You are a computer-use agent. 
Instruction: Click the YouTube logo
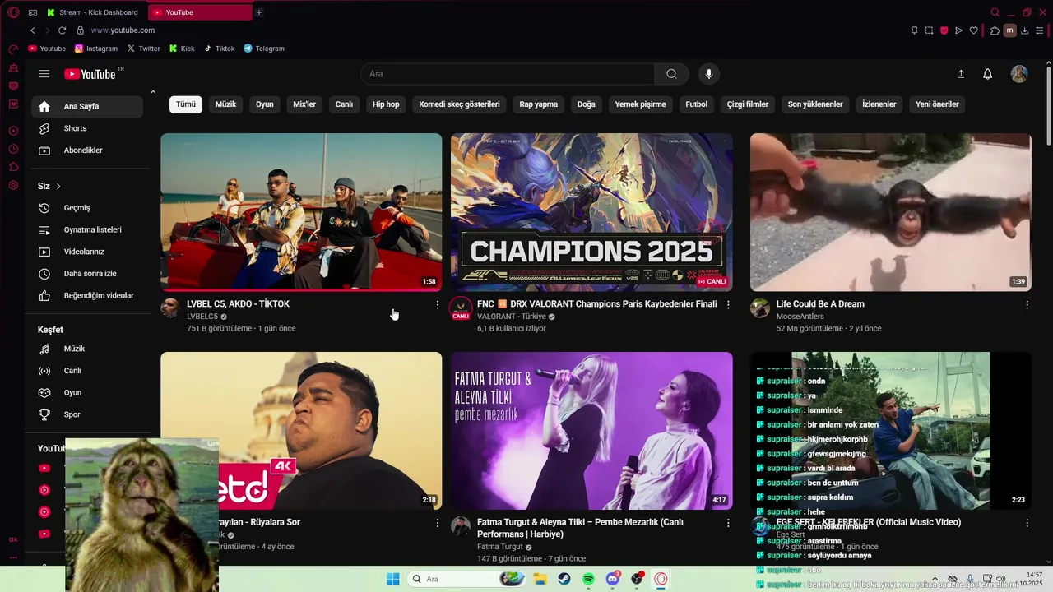click(x=90, y=74)
